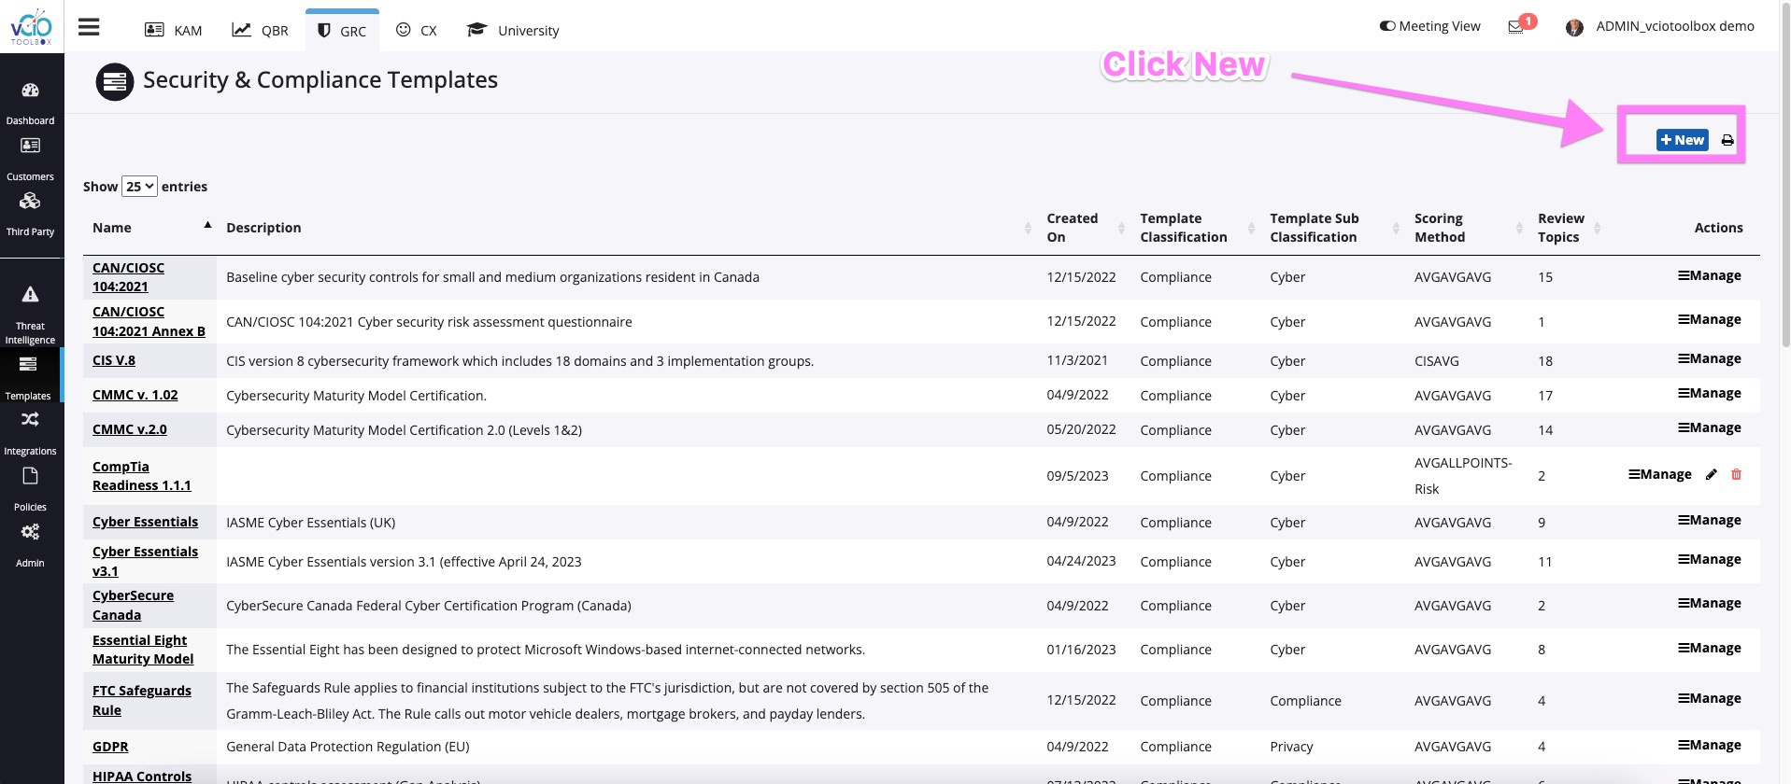Click the user avatar picture
The width and height of the screenshot is (1791, 784).
pos(1574,27)
